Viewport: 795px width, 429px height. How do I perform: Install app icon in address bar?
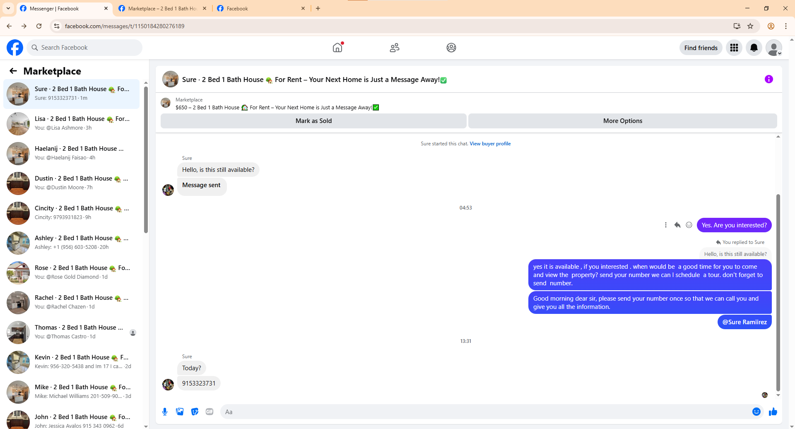coord(737,26)
